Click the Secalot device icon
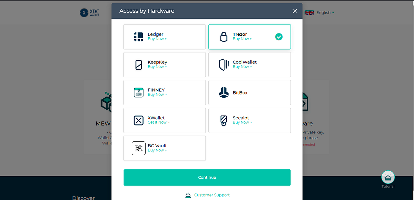414x200 pixels. [x=224, y=120]
